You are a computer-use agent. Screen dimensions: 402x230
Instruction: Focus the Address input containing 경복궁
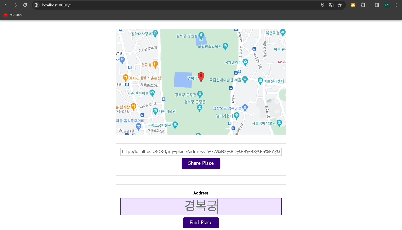point(201,207)
